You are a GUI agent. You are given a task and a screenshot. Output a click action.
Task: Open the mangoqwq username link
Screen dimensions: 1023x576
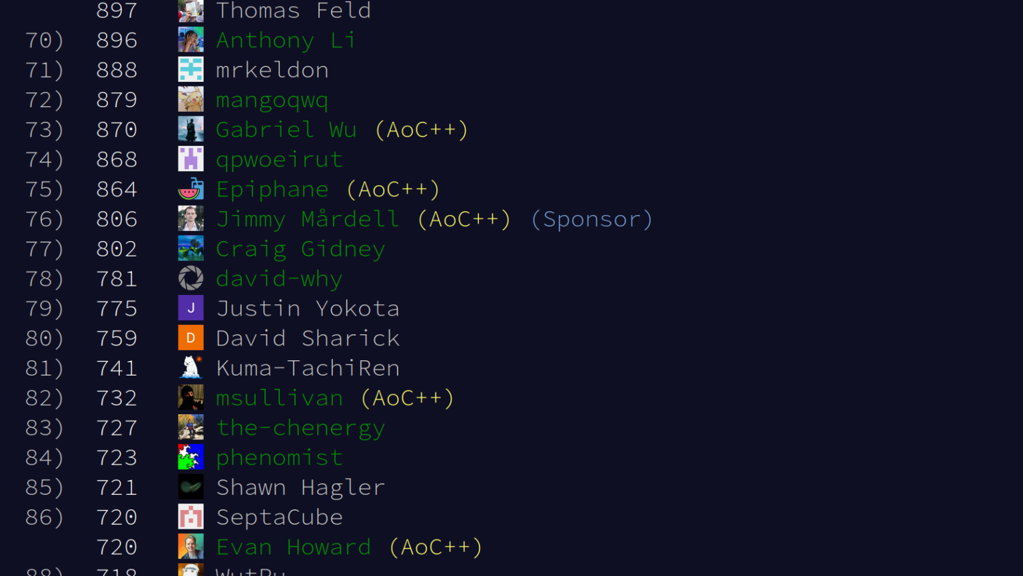(x=272, y=100)
